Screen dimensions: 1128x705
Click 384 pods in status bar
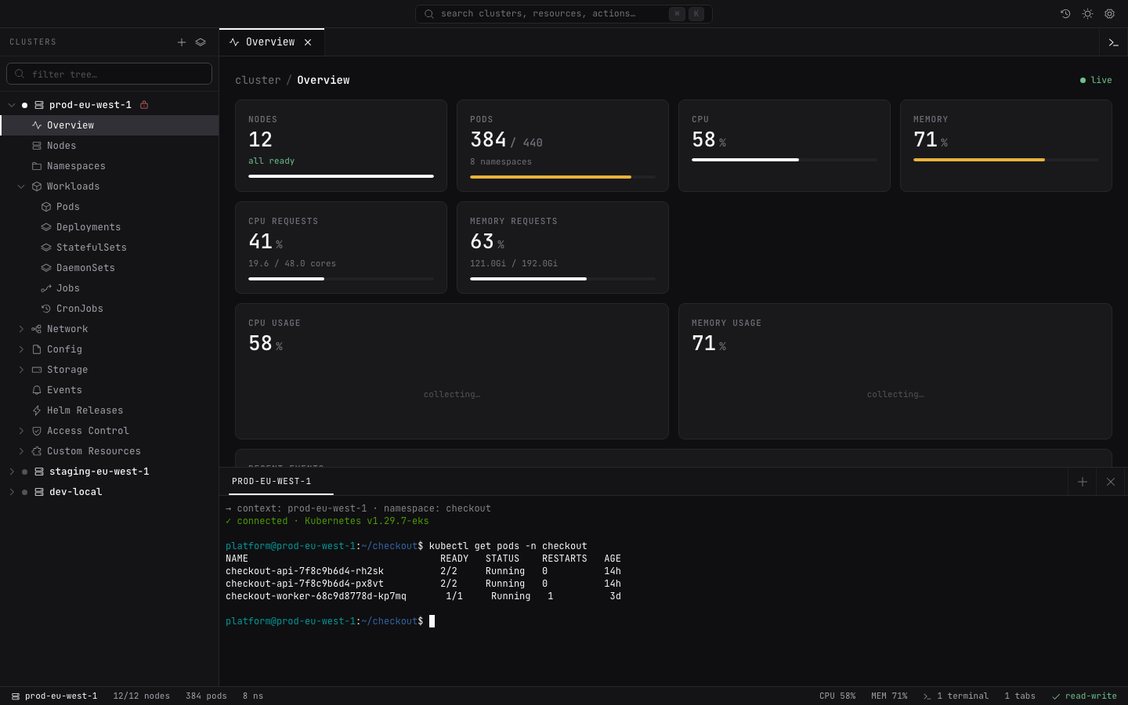point(206,696)
